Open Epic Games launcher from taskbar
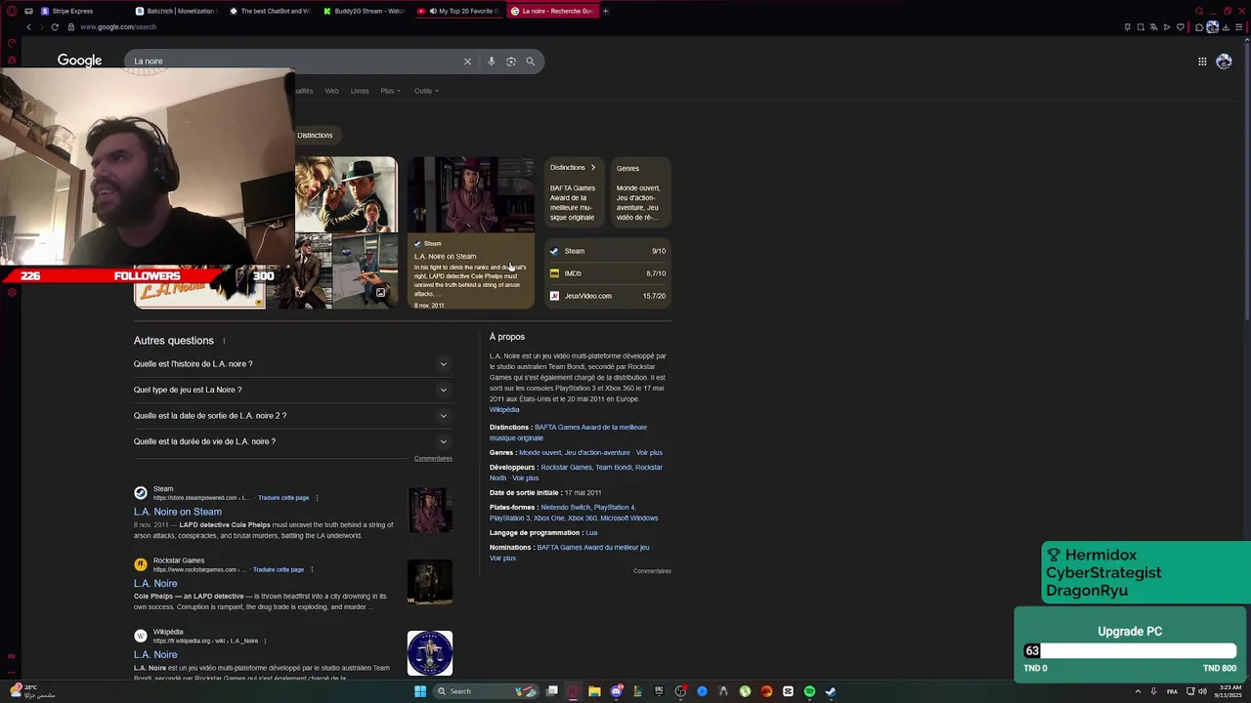1251x703 pixels. [x=659, y=691]
